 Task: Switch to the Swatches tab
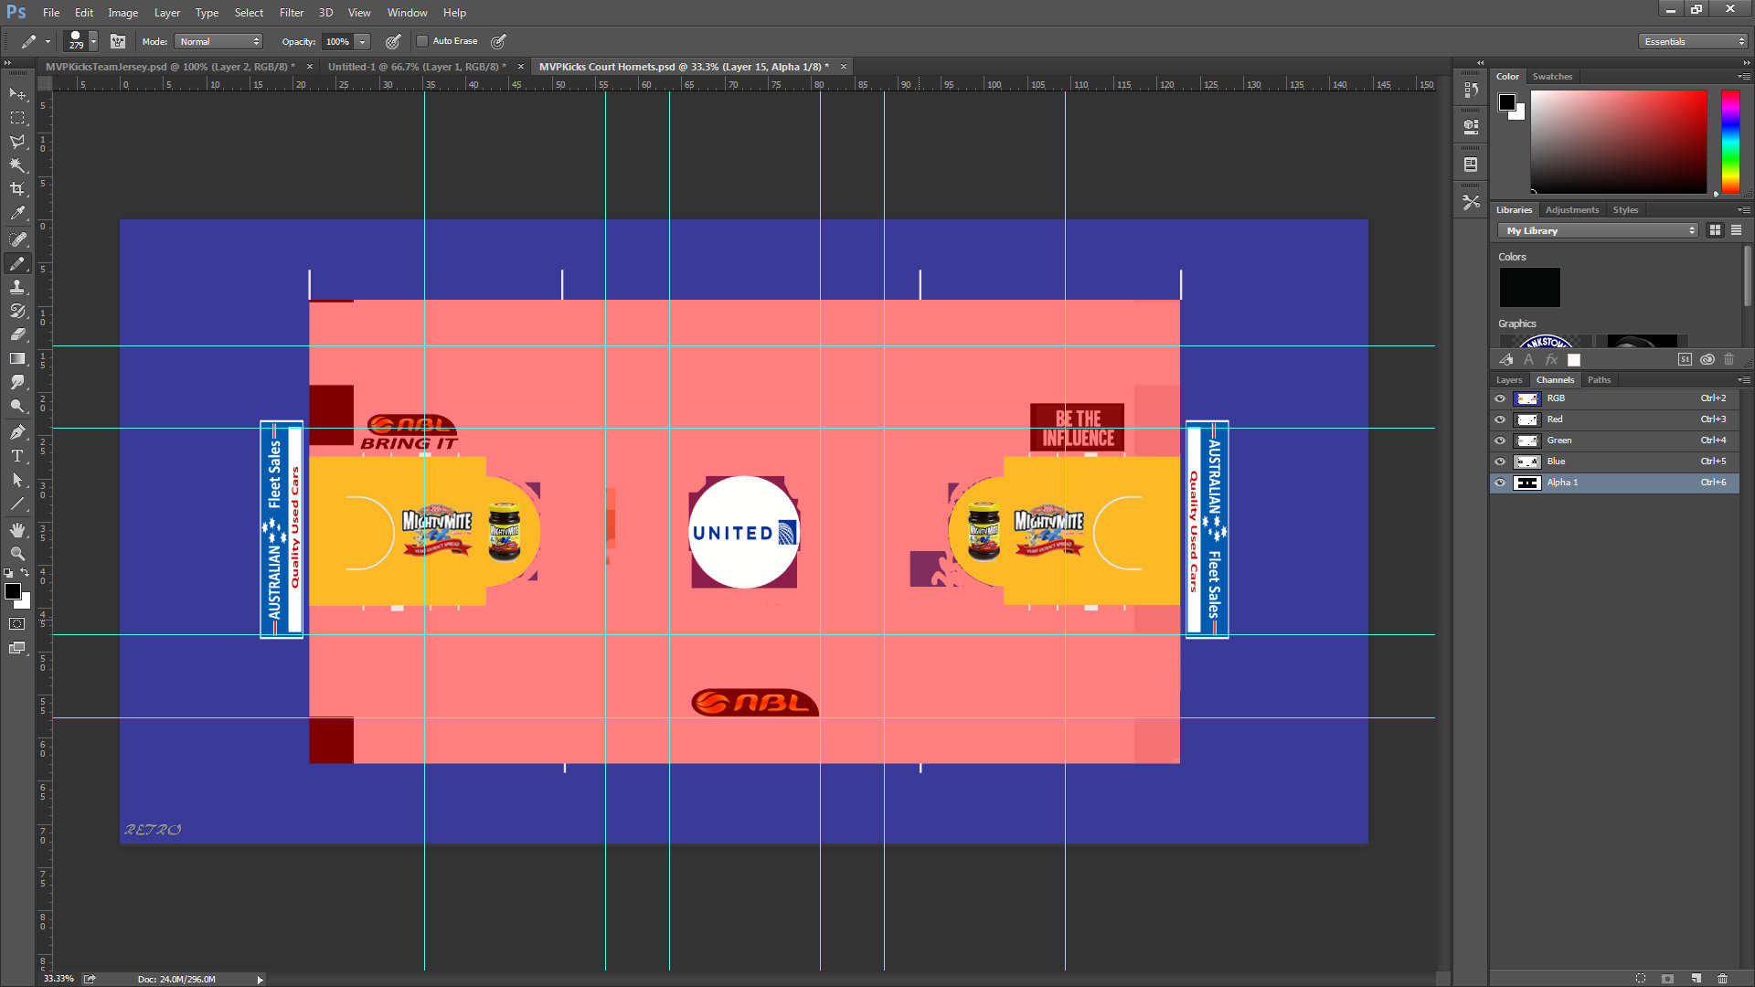[1552, 76]
